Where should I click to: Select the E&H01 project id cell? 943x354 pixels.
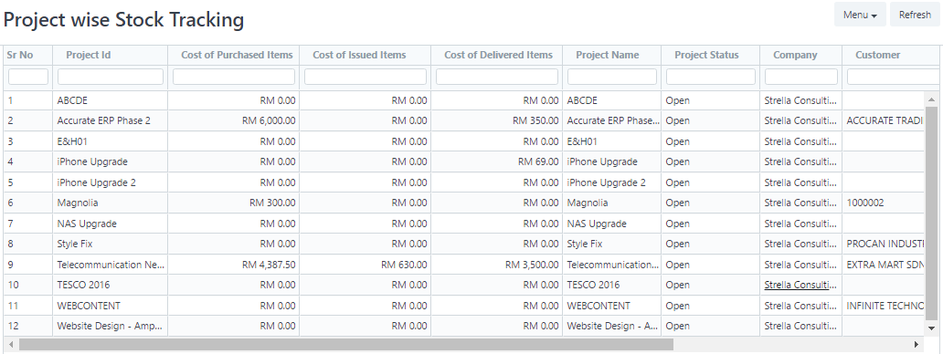110,141
